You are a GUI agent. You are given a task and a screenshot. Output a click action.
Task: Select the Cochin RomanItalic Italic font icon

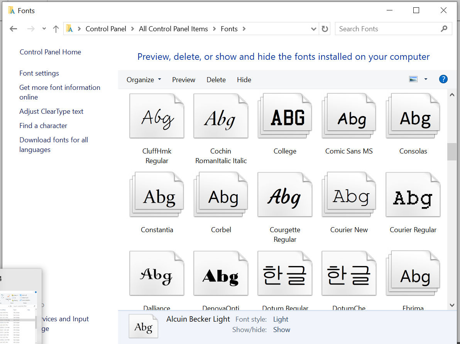coord(221,116)
